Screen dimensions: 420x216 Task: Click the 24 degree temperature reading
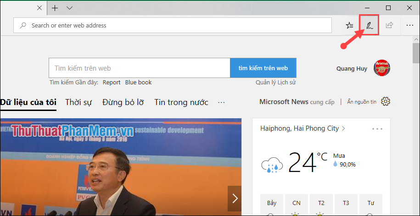(308, 162)
